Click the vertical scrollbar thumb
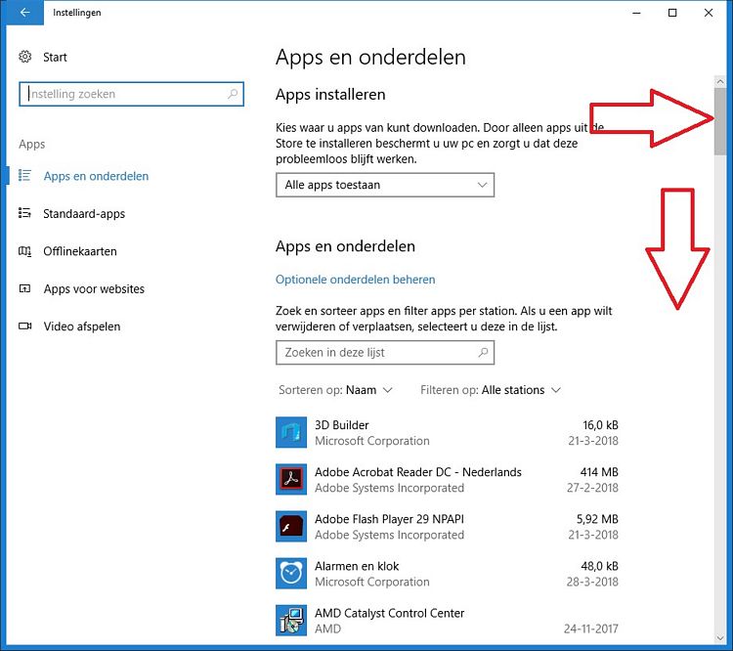The image size is (733, 651). [720, 121]
